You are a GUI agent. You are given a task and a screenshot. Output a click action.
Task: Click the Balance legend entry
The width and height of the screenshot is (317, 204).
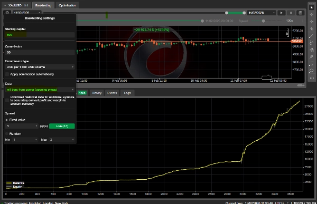click(x=15, y=183)
